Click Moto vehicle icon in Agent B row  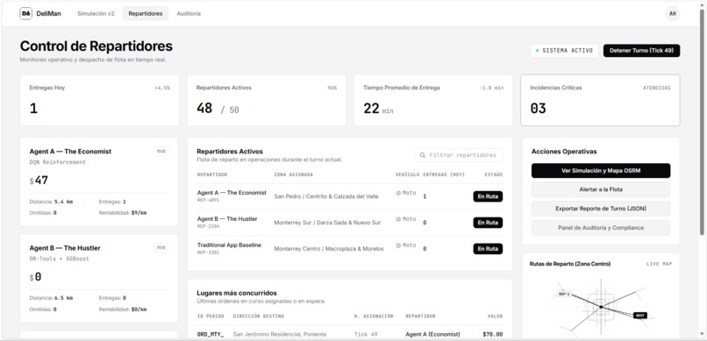click(x=398, y=219)
